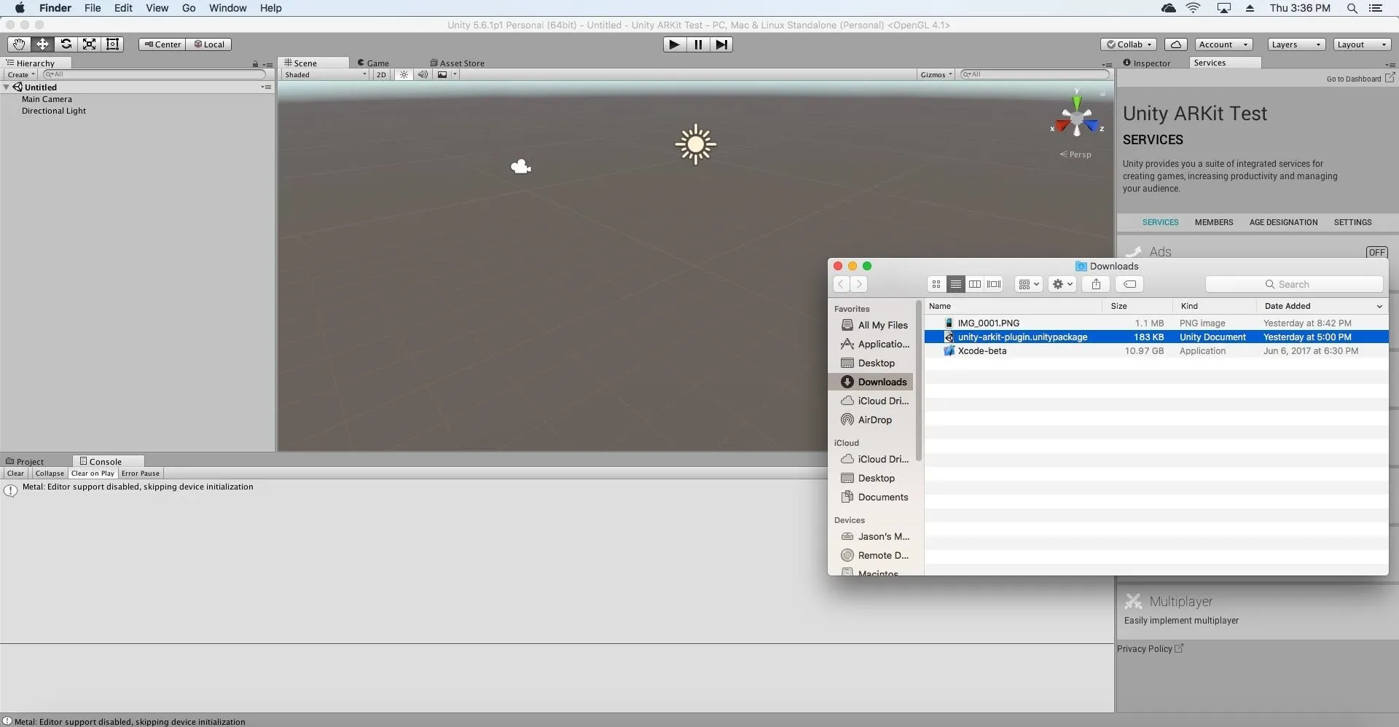Open the Account dropdown
Viewport: 1399px width, 727px height.
point(1223,44)
